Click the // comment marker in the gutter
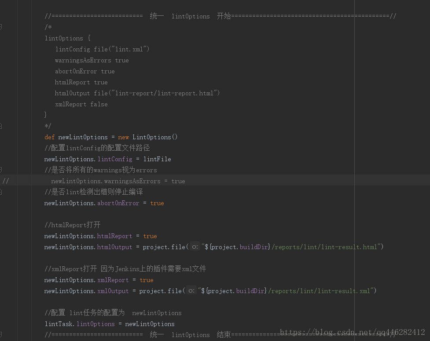 tap(6, 181)
